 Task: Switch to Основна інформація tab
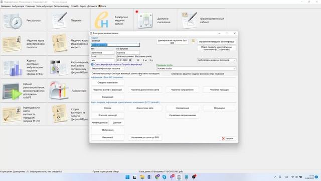(125, 73)
